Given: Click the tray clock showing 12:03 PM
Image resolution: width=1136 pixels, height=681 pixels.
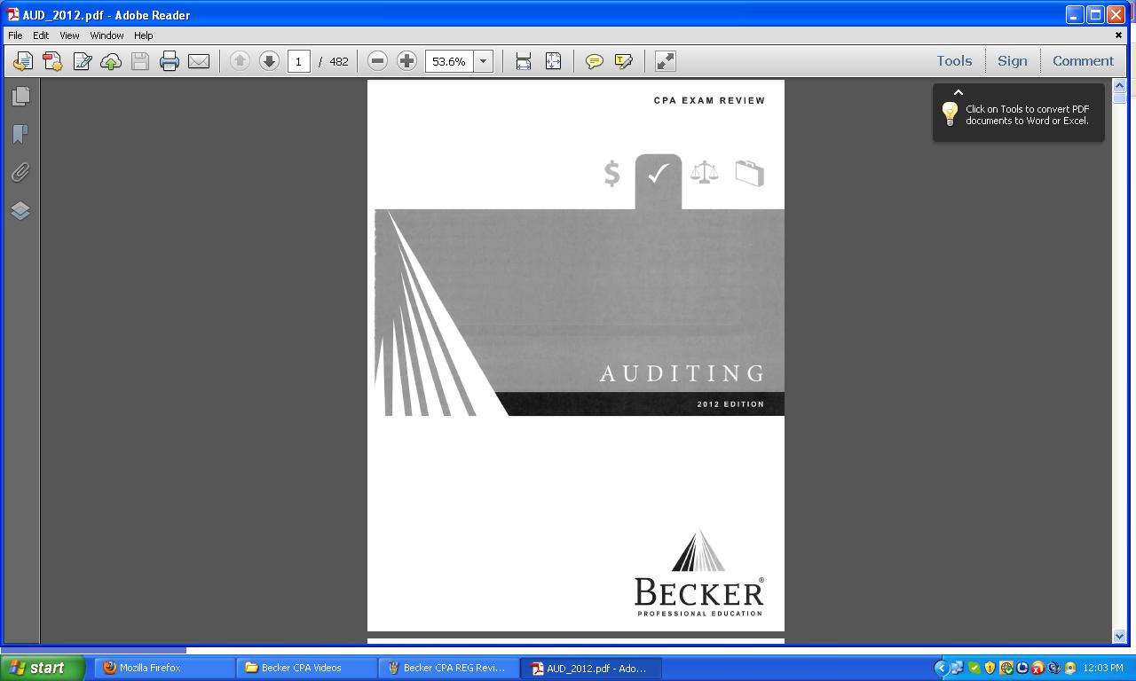Looking at the screenshot, I should 1103,668.
